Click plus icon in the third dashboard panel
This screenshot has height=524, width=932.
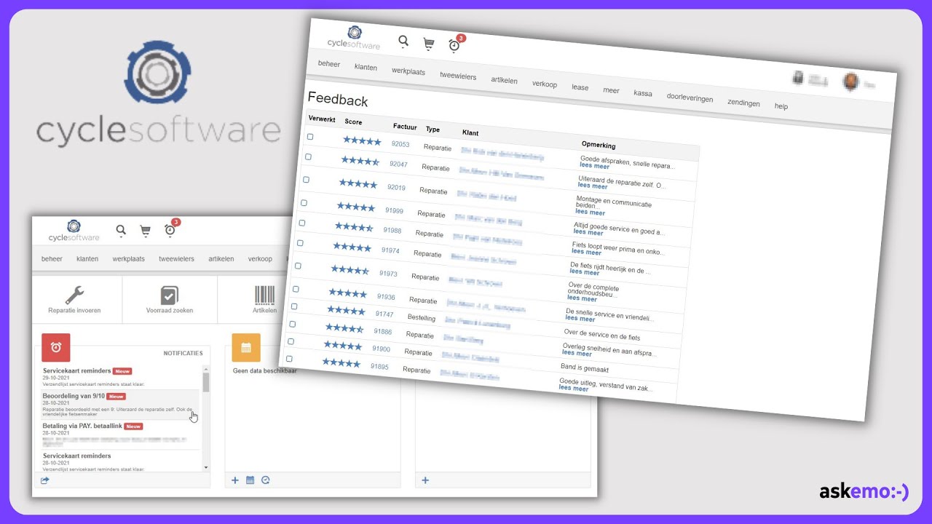click(425, 480)
